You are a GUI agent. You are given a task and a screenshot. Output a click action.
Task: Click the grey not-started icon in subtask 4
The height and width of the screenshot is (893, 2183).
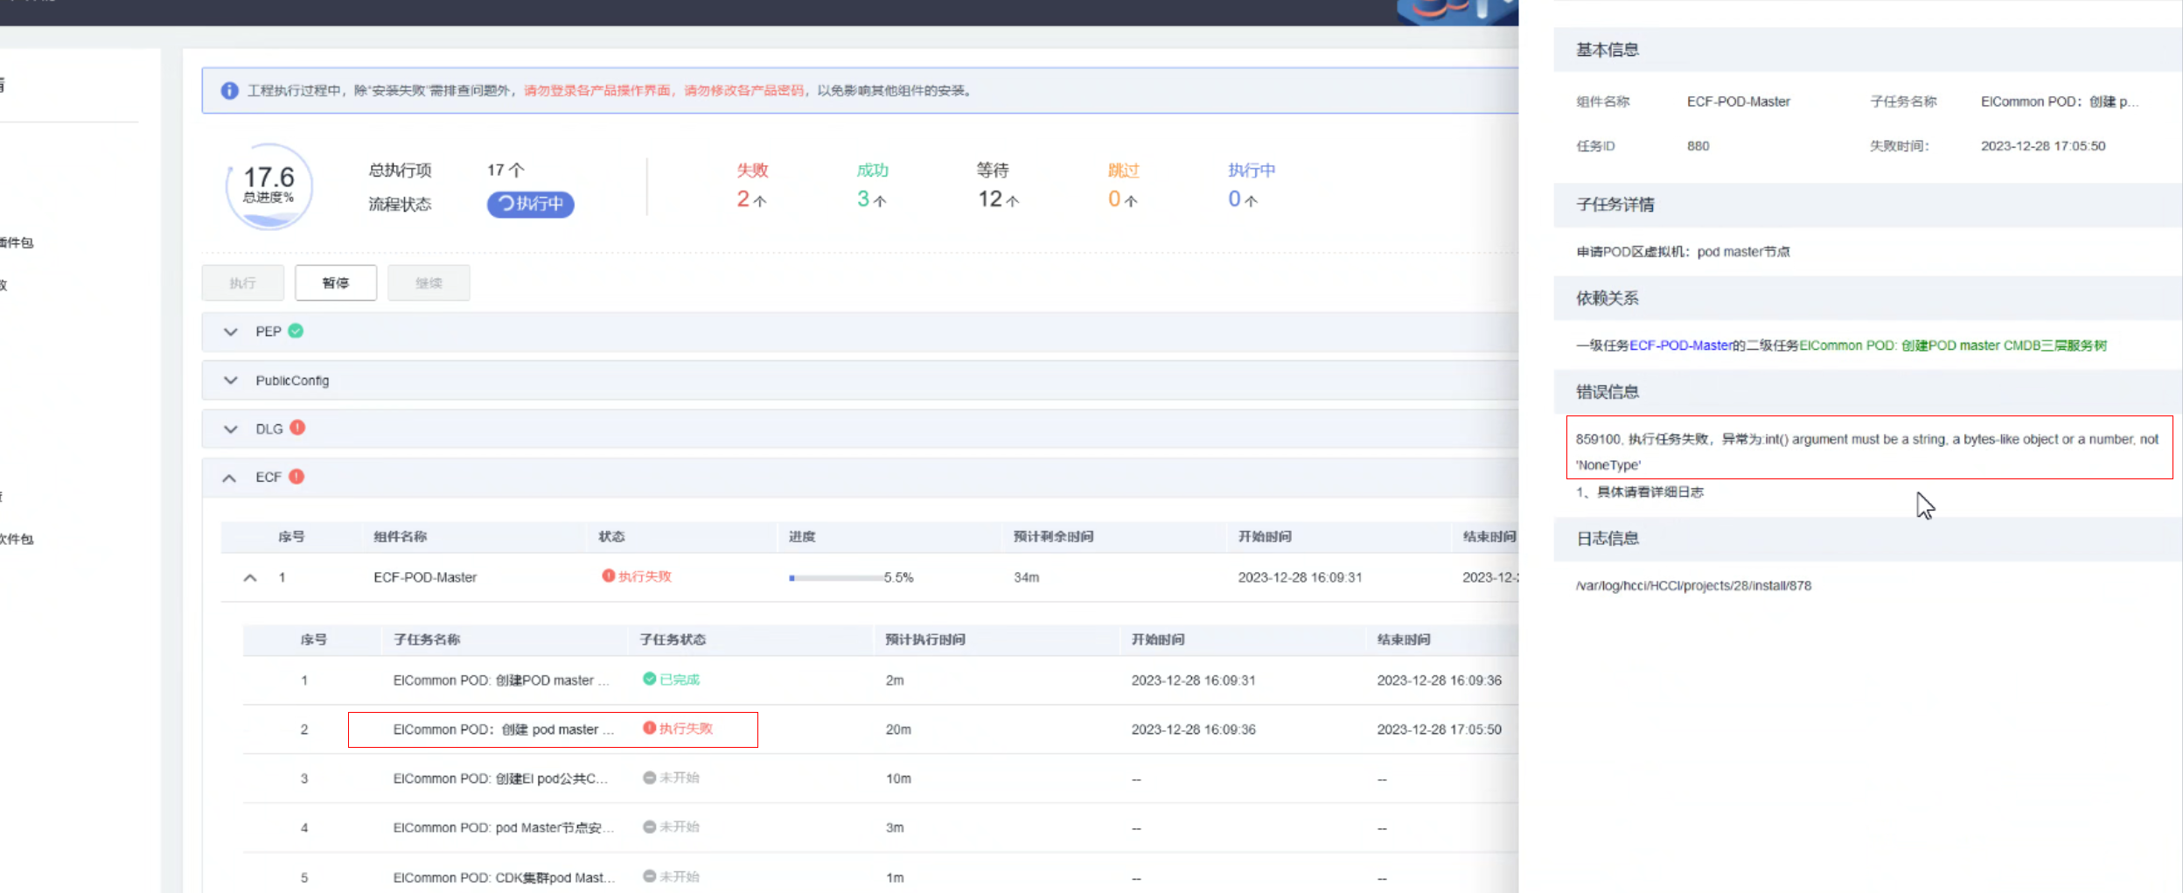(649, 827)
